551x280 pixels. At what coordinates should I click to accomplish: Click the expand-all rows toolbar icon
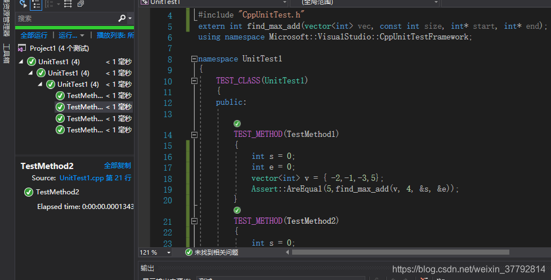point(68,4)
